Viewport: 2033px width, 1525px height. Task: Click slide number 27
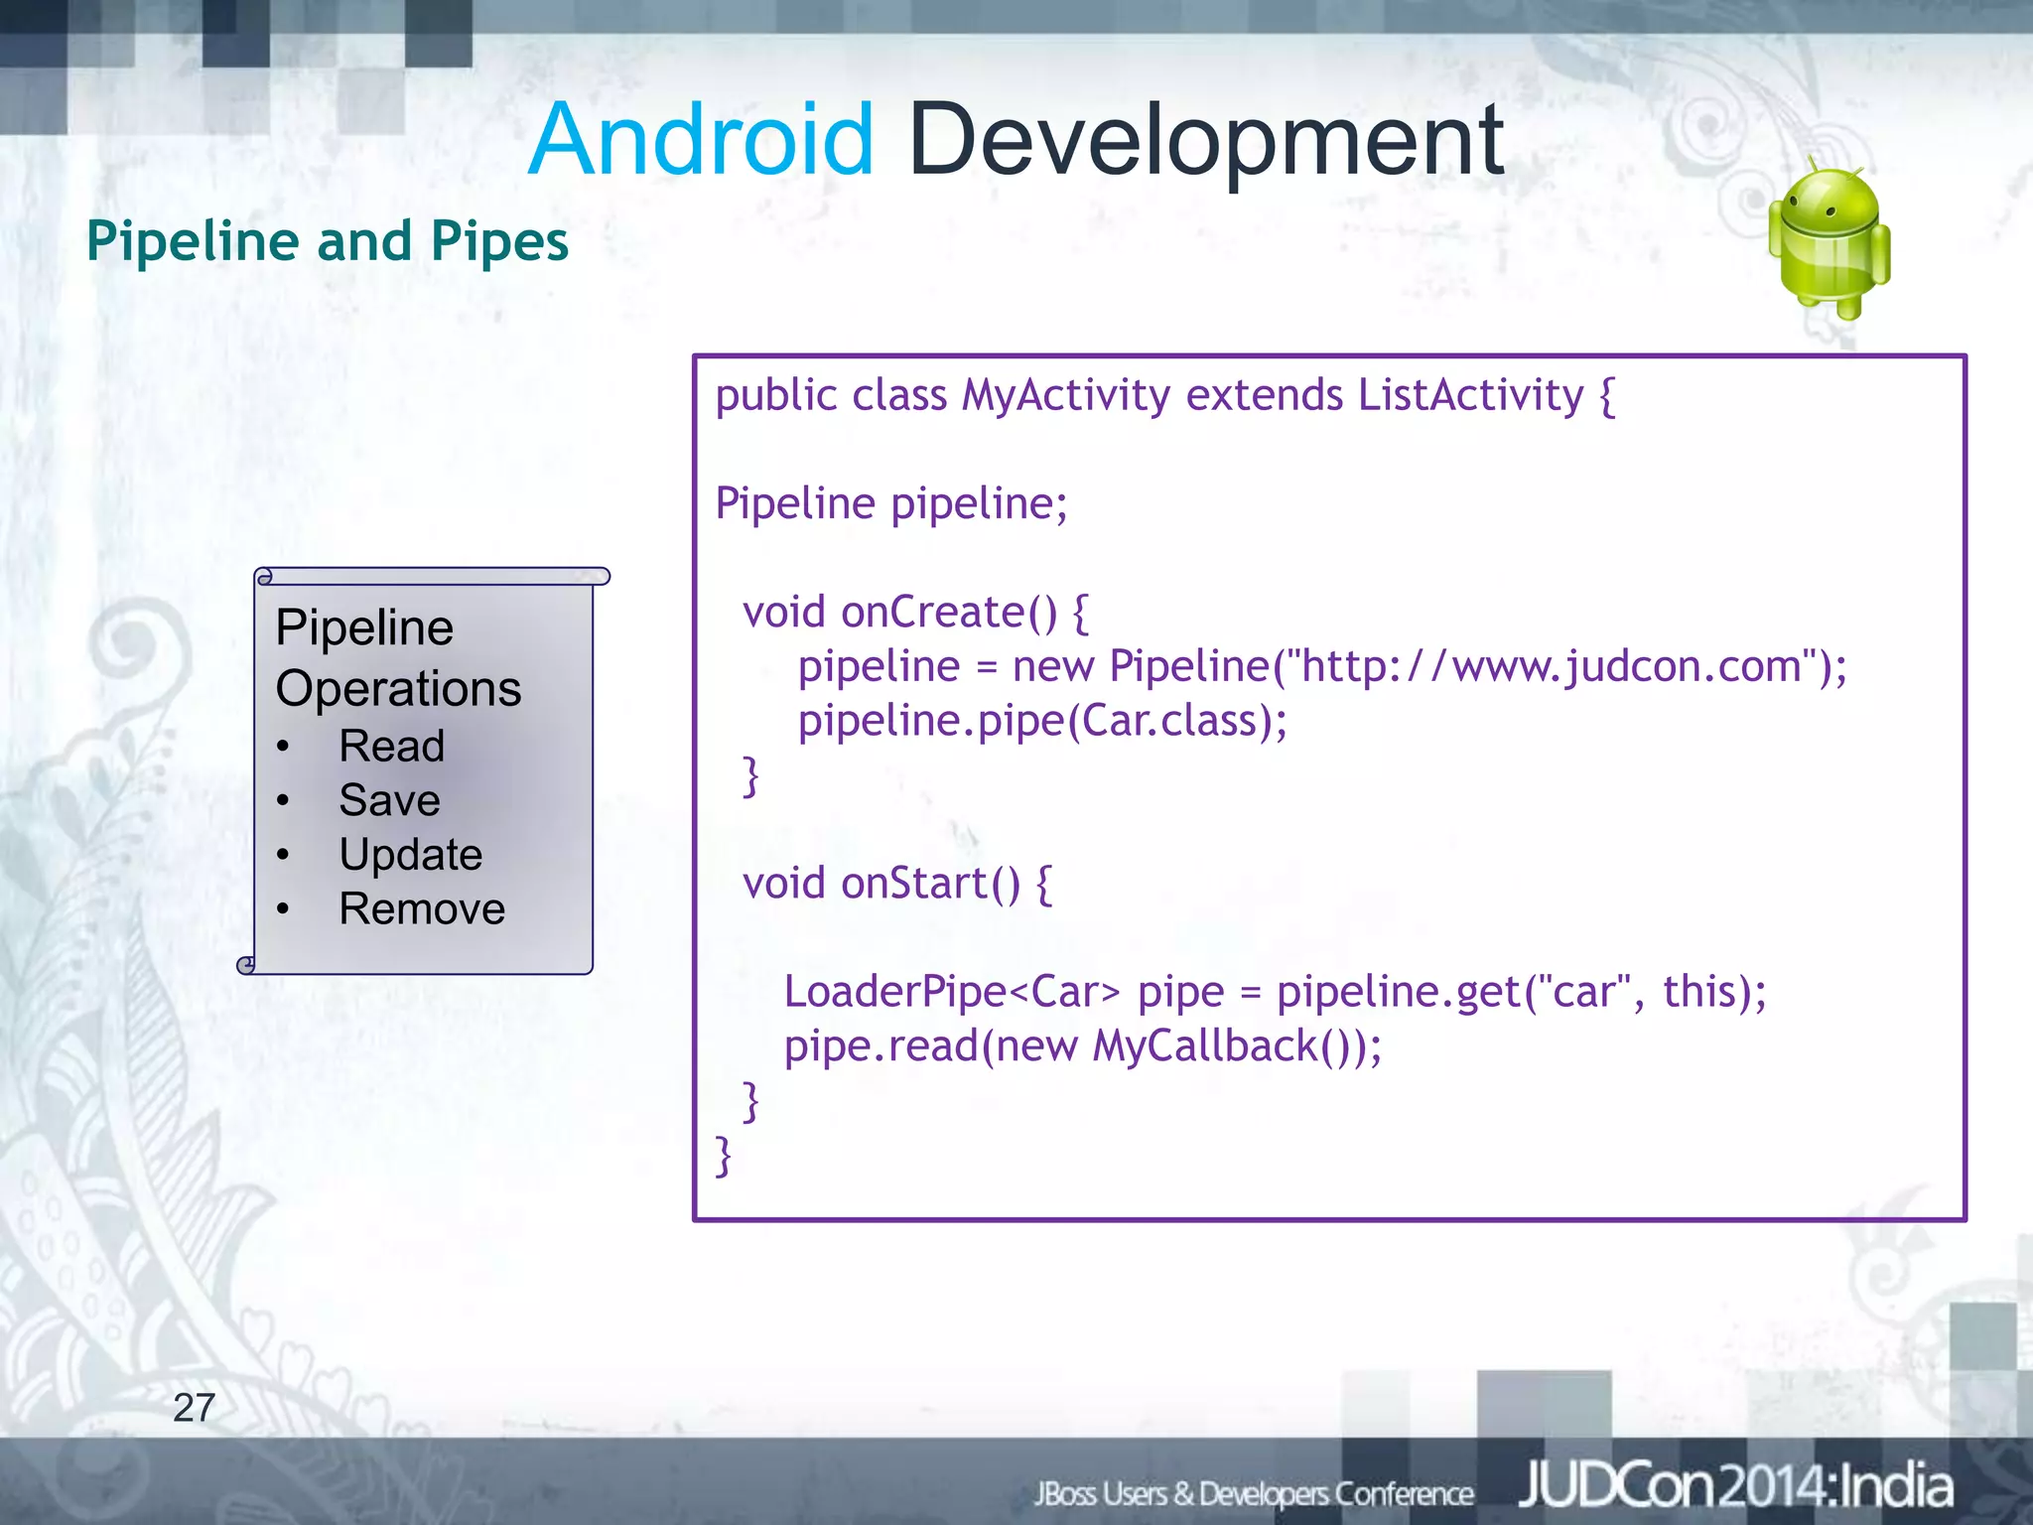[194, 1408]
